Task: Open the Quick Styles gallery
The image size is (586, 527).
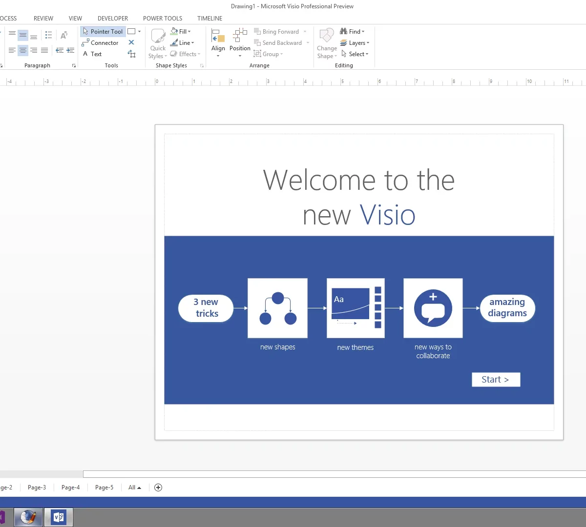Action: click(x=158, y=43)
